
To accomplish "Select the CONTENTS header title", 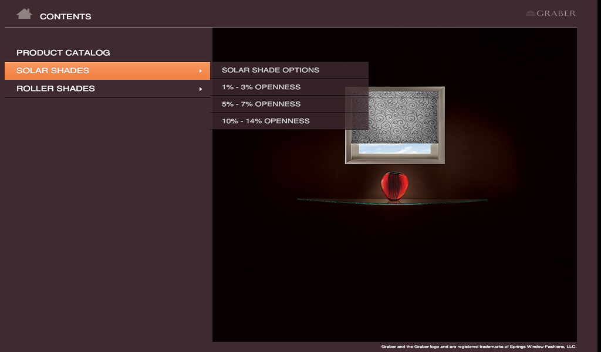I will pos(65,16).
